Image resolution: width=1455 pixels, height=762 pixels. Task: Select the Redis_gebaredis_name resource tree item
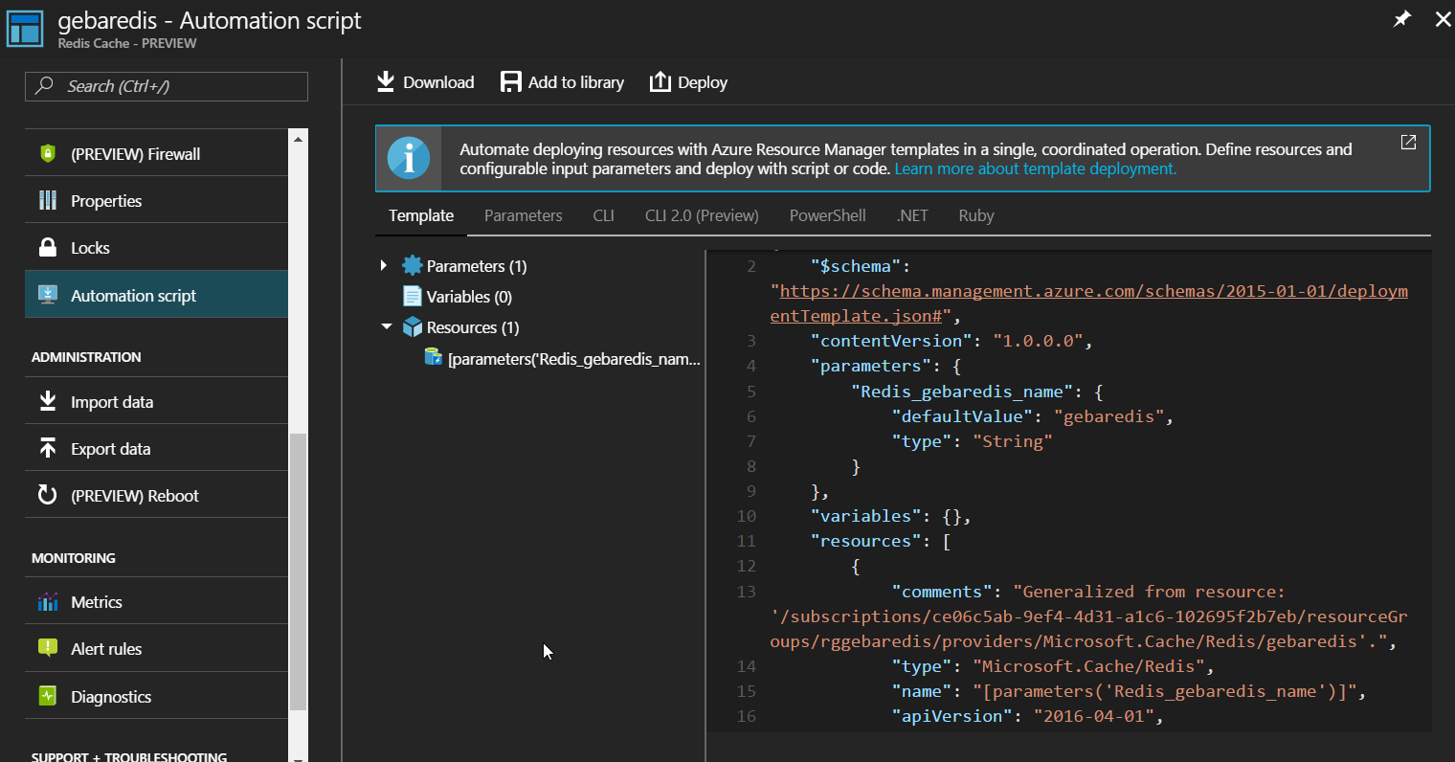point(573,359)
